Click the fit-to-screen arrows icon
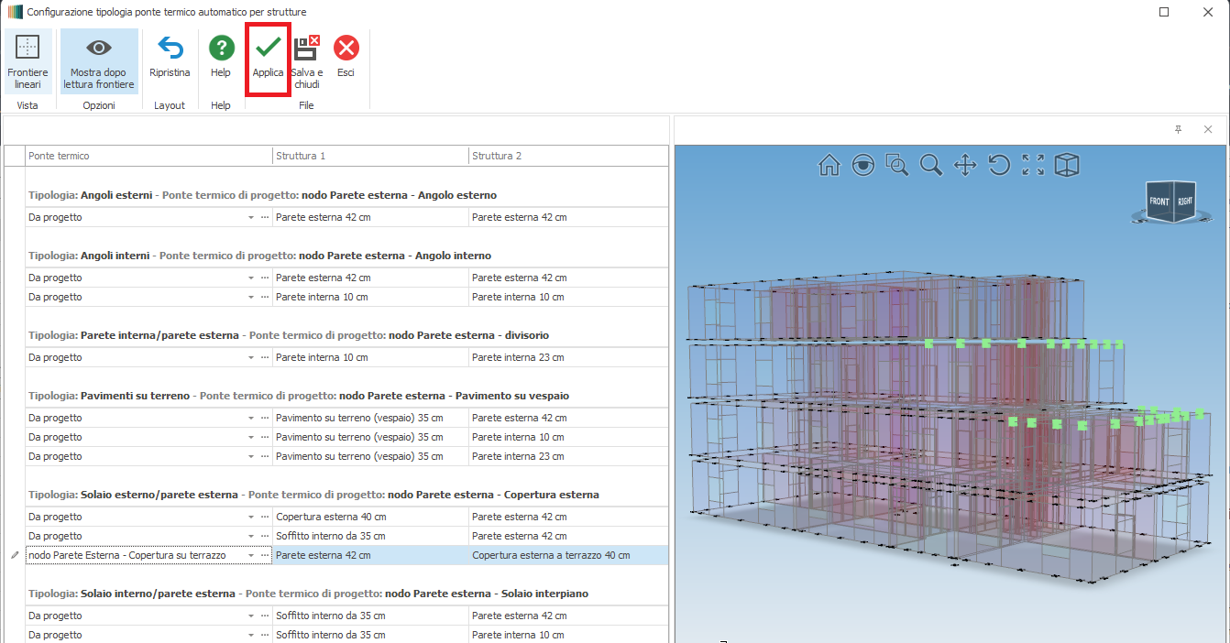Viewport: 1230px width, 643px height. pos(1033,165)
